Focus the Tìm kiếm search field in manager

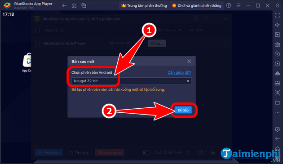point(207,30)
